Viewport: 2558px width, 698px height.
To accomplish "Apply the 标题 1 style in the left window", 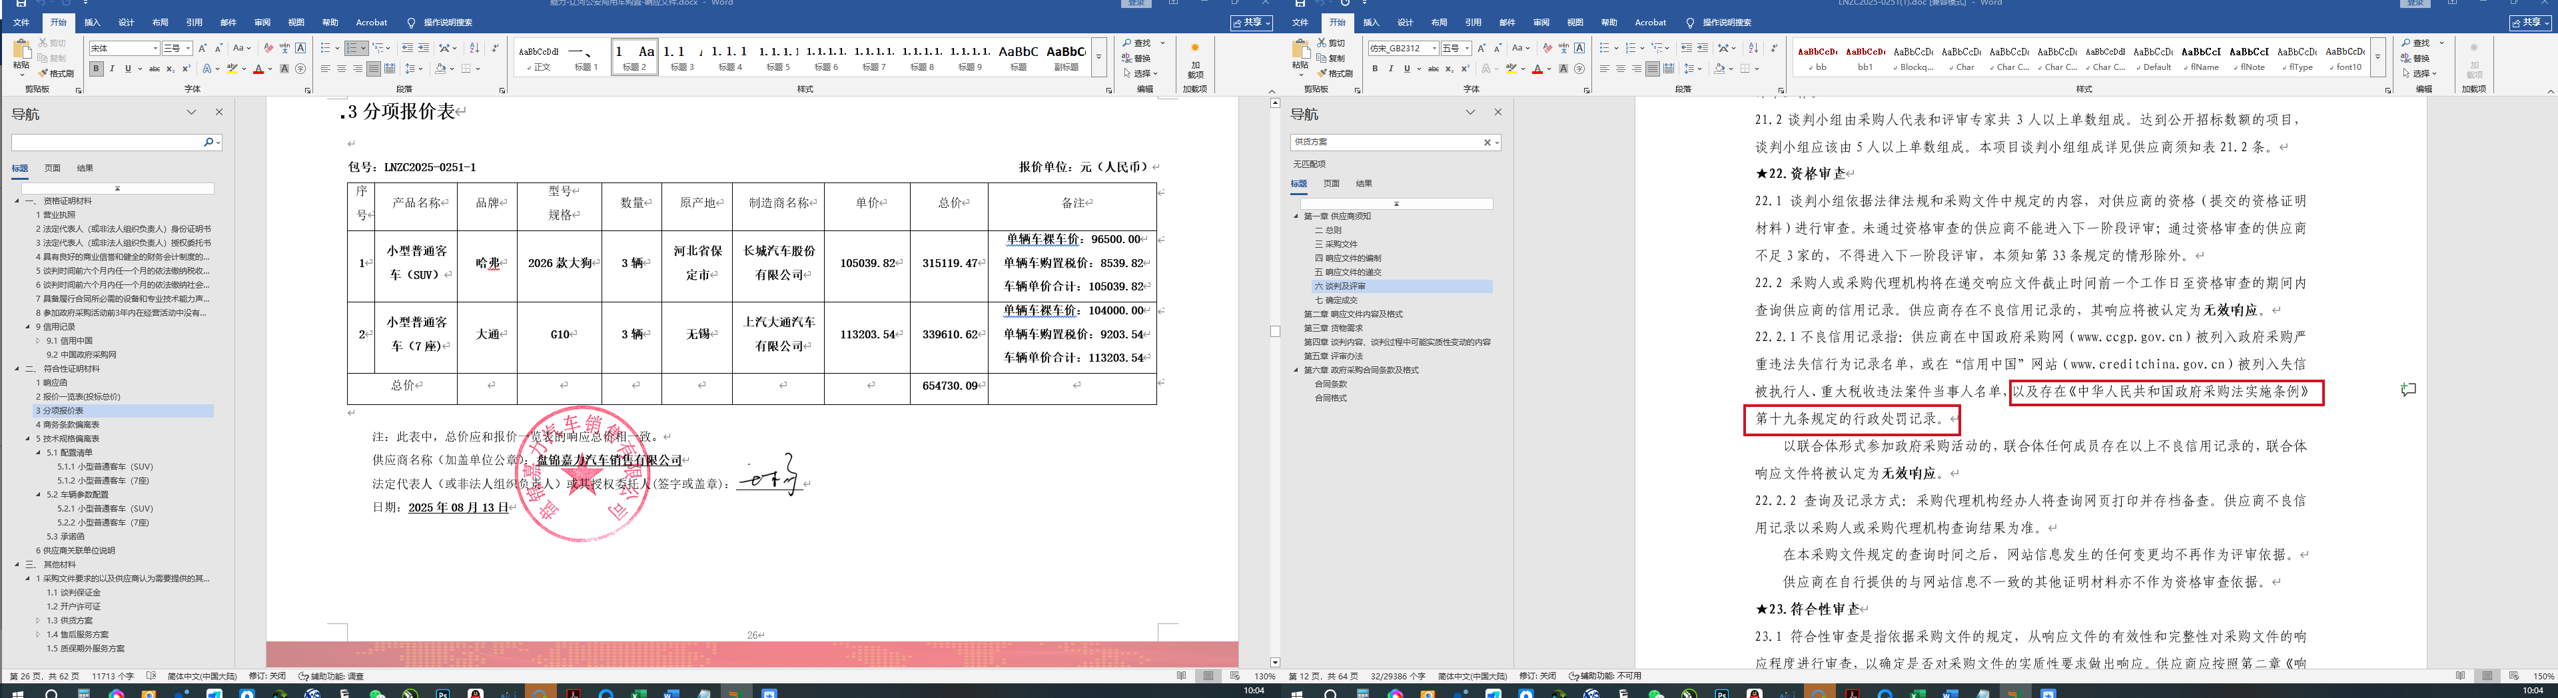I will tap(585, 57).
